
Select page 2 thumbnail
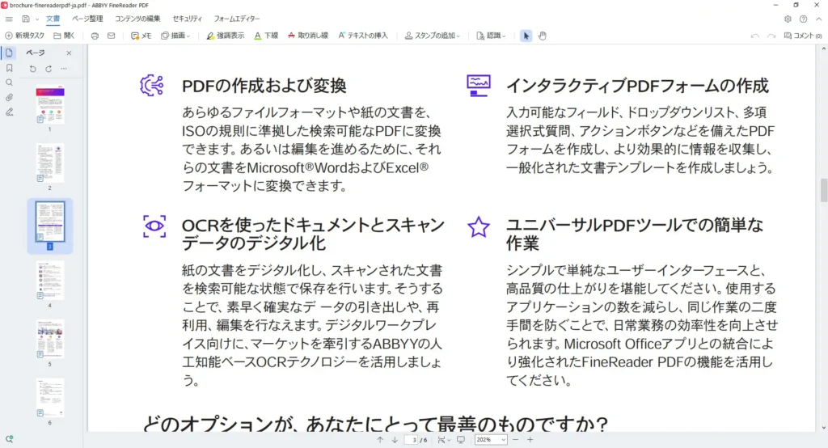pos(50,163)
